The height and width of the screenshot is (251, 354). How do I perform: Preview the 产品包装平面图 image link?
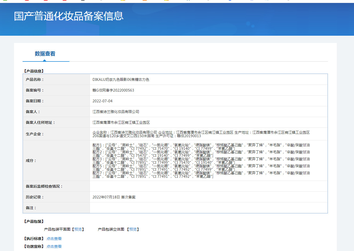tap(78, 229)
